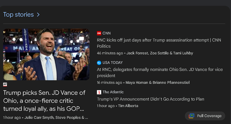Click the Julie Carr Smyth byline

(x=56, y=118)
